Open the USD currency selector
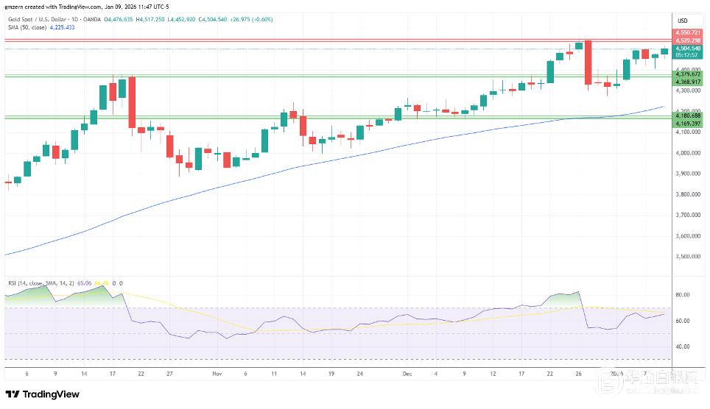 (682, 20)
